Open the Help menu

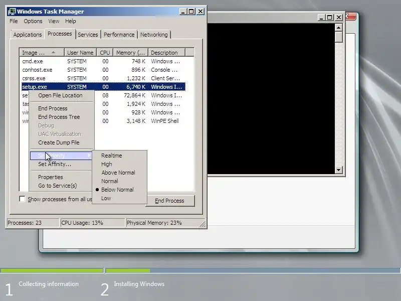point(70,21)
